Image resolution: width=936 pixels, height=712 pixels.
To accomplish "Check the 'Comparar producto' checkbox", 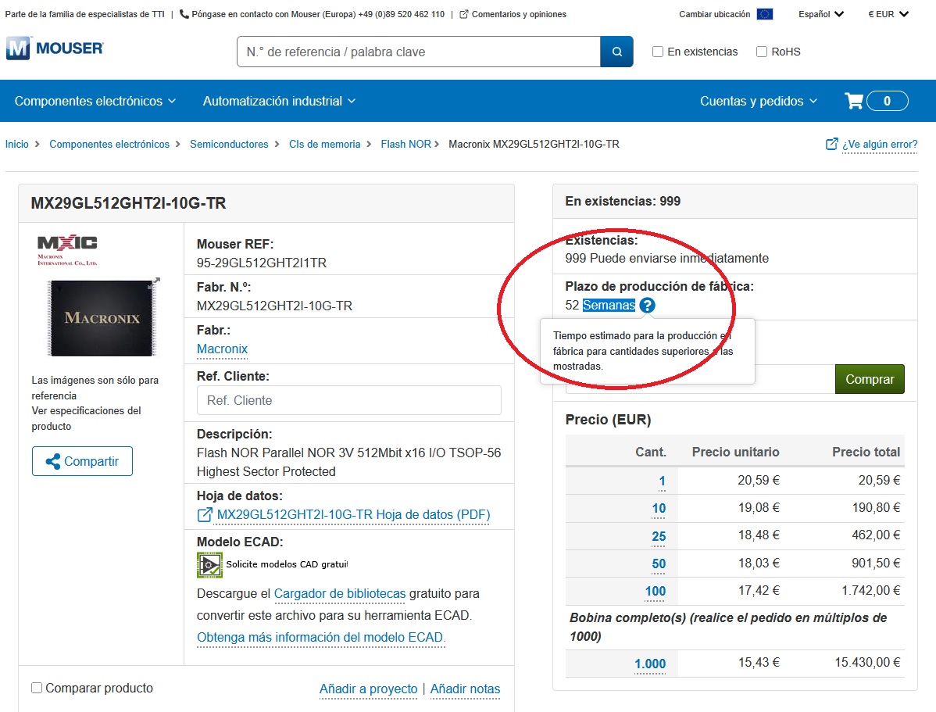I will pyautogui.click(x=37, y=688).
